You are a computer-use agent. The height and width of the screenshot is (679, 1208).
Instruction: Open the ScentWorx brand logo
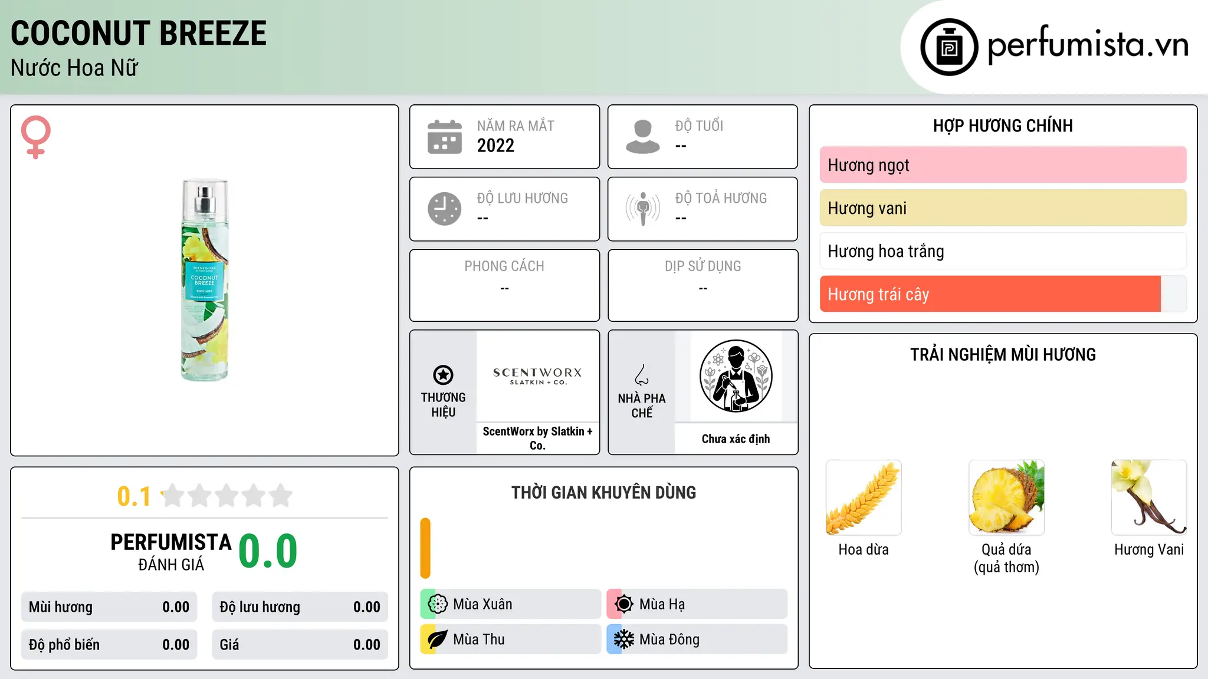pyautogui.click(x=537, y=376)
